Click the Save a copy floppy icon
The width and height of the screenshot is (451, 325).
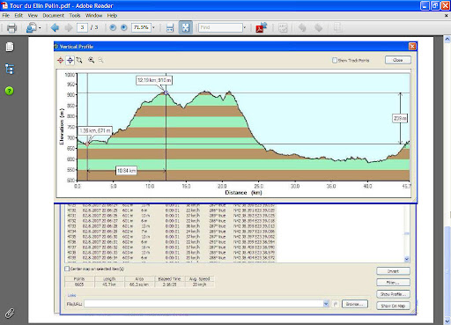coord(170,28)
